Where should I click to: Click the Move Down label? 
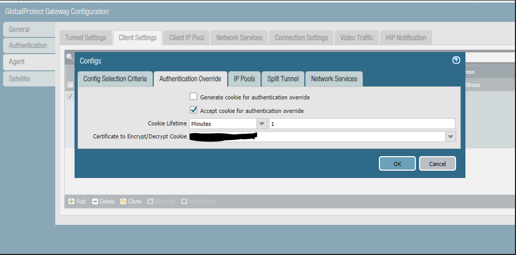point(202,201)
